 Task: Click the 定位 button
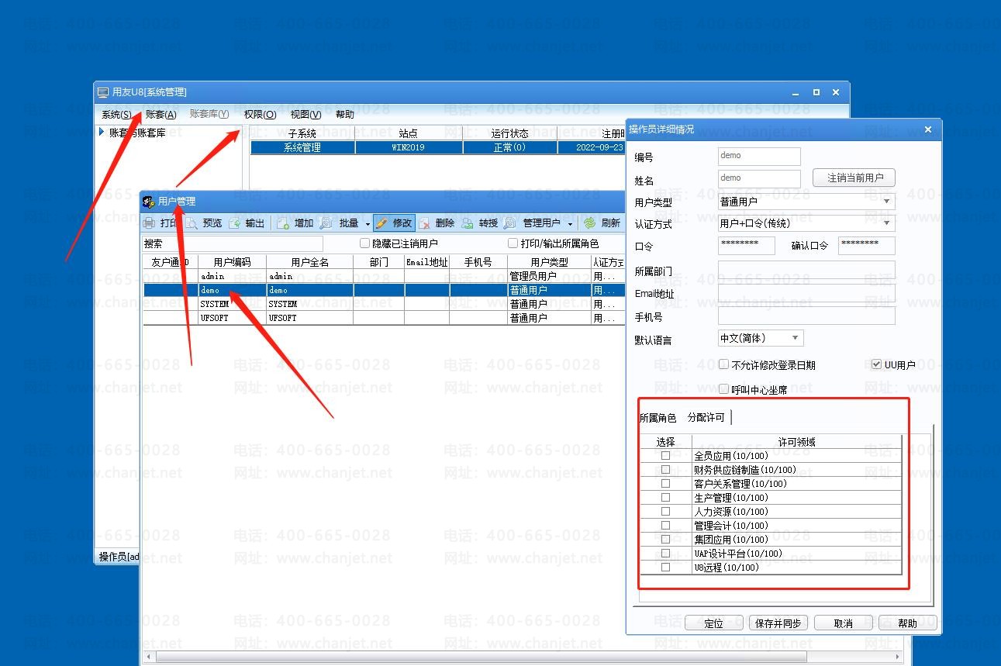[714, 623]
